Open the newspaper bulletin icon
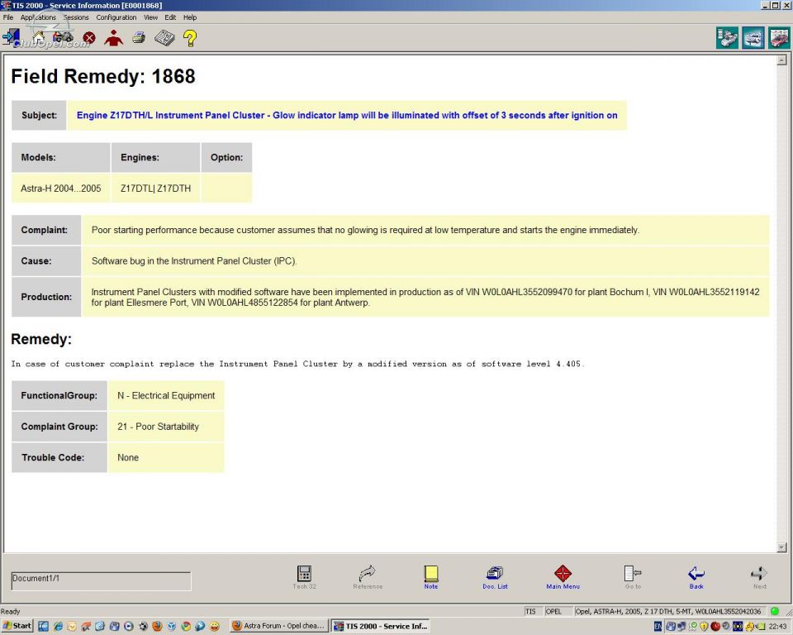Image resolution: width=793 pixels, height=635 pixels. point(164,38)
